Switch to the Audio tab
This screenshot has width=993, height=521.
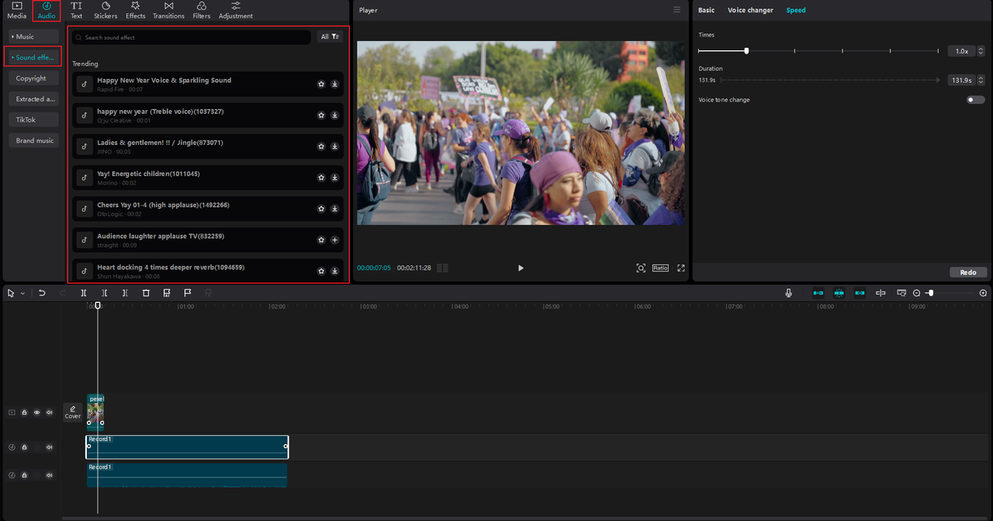point(47,10)
